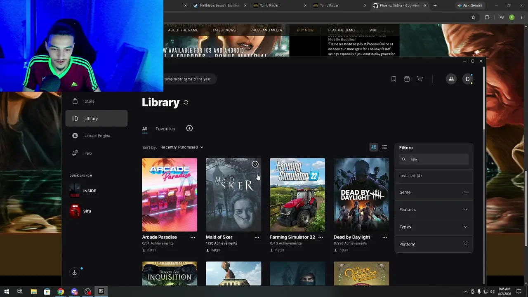This screenshot has width=528, height=297.
Task: Open the shopping cart in Epic launcher
Action: (x=420, y=79)
